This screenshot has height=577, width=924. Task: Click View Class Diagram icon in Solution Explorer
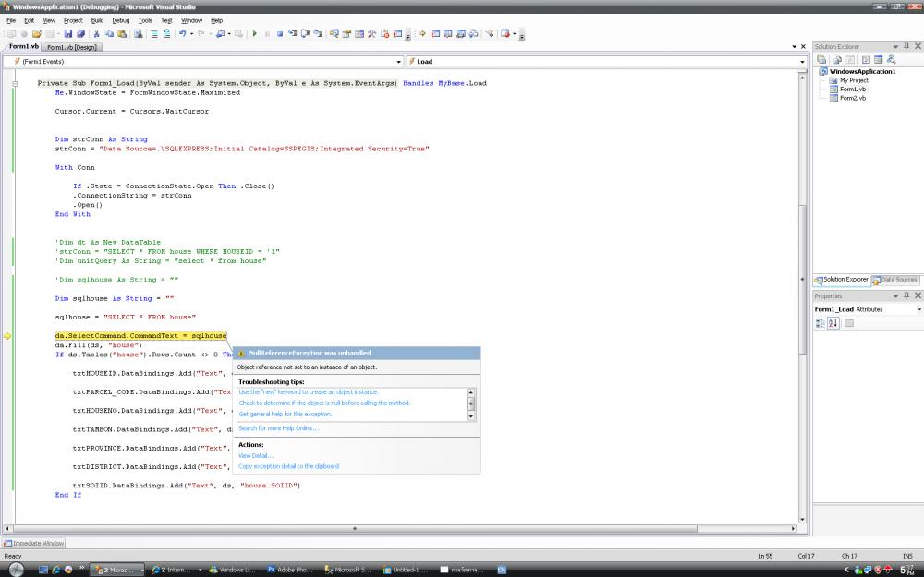pyautogui.click(x=891, y=59)
